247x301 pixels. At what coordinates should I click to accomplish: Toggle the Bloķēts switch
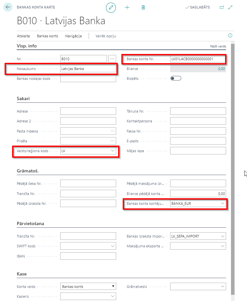click(x=176, y=78)
